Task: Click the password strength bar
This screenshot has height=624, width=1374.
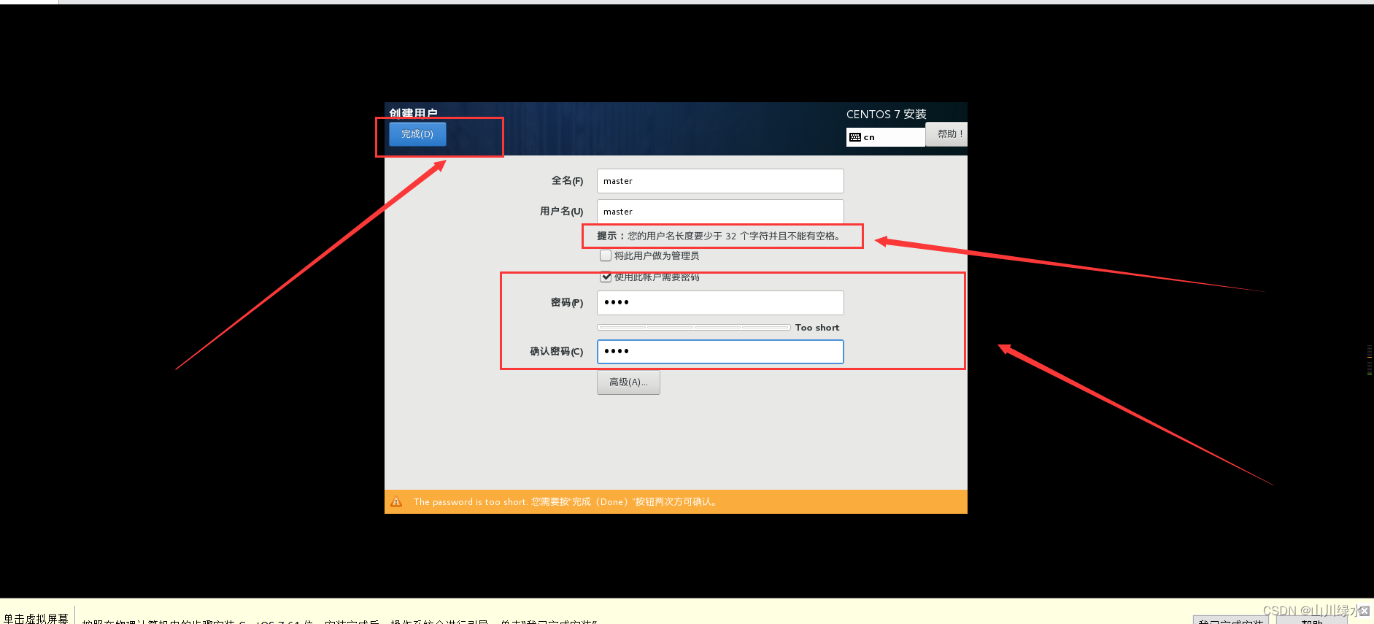Action: pos(694,328)
